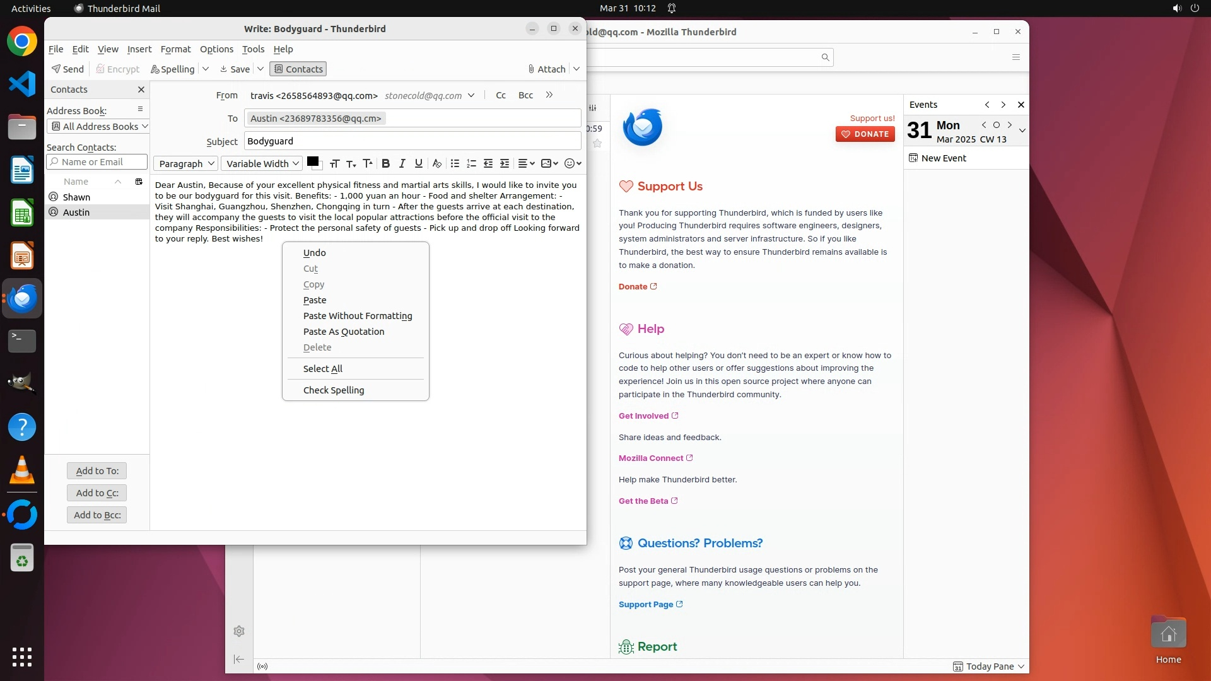This screenshot has height=681, width=1211.
Task: Click the black text color swatch
Action: [x=312, y=161]
